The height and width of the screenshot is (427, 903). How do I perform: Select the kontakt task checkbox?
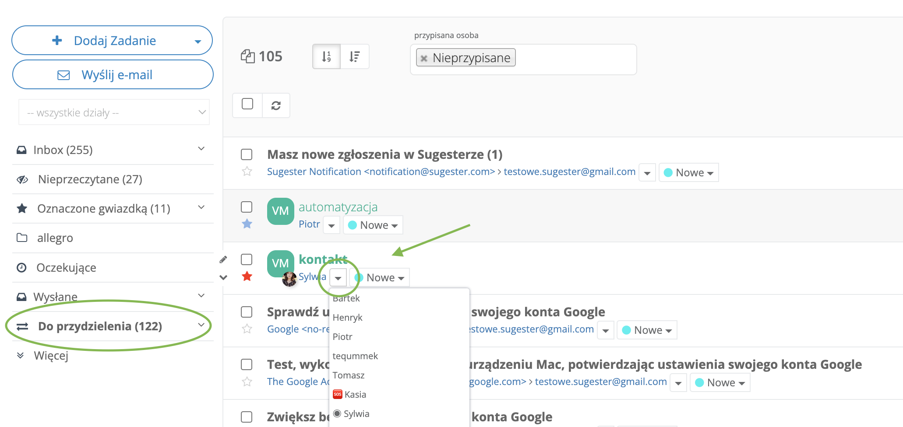point(247,259)
